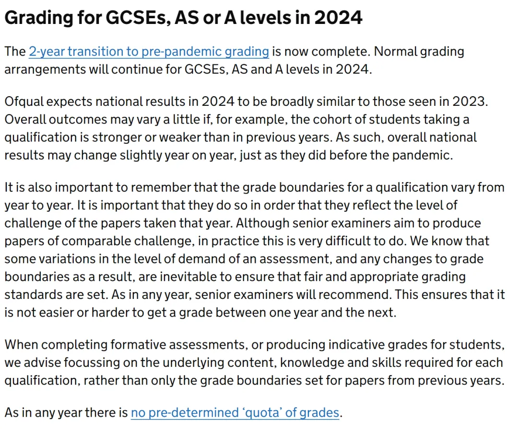Click the phrase 'just as they did before the pandemic'

[346, 156]
